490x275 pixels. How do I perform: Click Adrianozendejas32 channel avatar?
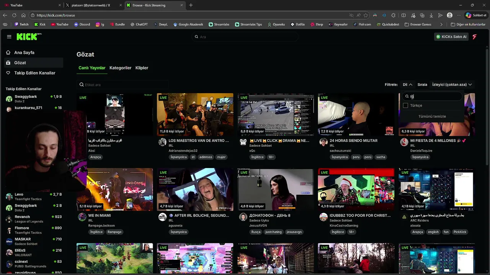click(162, 142)
